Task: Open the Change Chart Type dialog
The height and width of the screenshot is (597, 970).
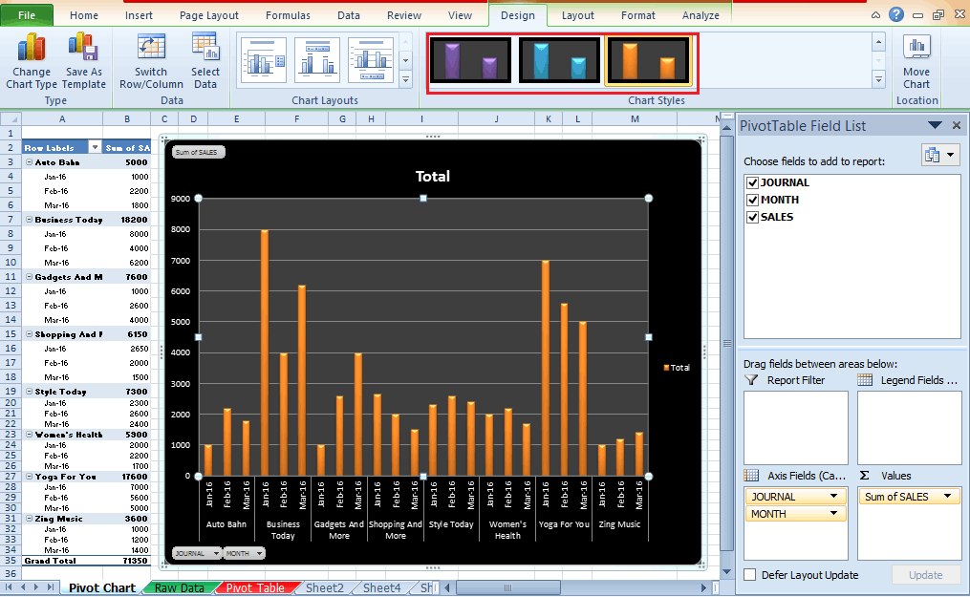Action: [x=31, y=61]
